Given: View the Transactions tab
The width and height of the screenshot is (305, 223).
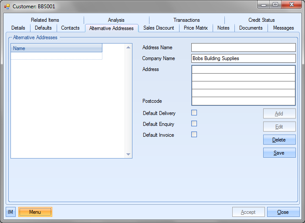Looking at the screenshot, I should coord(186,20).
